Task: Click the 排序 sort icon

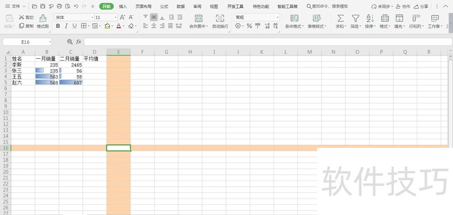Action: [x=370, y=19]
